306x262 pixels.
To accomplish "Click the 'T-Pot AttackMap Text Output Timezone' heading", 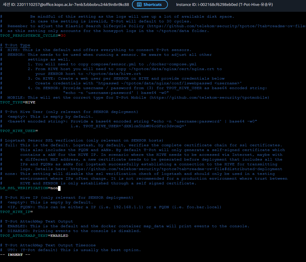I will pyautogui.click(x=48, y=245).
